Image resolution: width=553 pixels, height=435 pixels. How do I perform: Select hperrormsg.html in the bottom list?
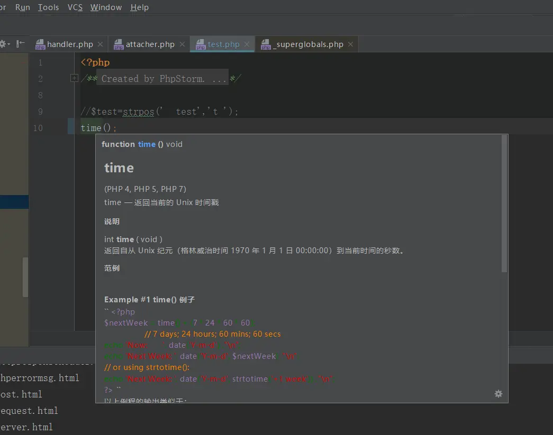[40, 378]
